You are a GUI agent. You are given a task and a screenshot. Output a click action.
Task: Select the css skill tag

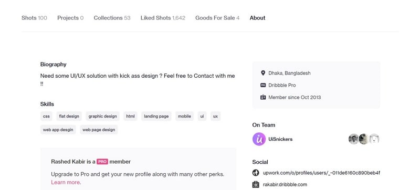(46, 116)
